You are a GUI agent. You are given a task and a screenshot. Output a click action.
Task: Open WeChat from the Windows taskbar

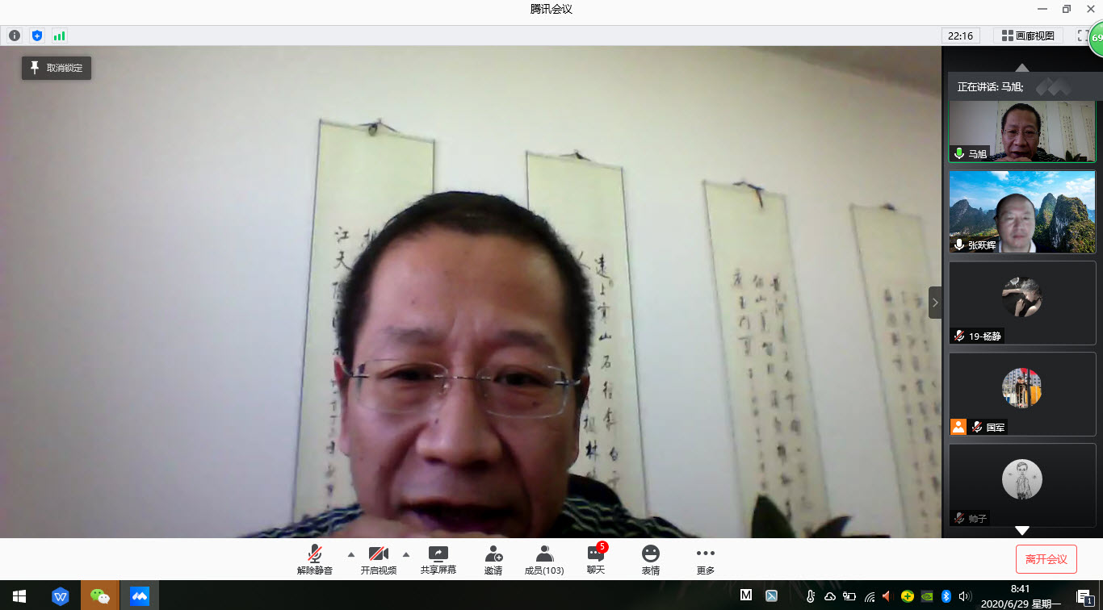pyautogui.click(x=100, y=596)
